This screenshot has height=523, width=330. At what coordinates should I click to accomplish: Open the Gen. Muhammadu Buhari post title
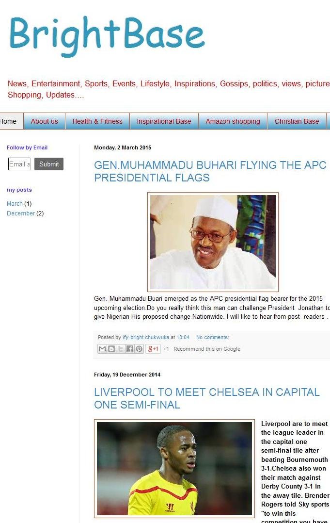pyautogui.click(x=210, y=171)
